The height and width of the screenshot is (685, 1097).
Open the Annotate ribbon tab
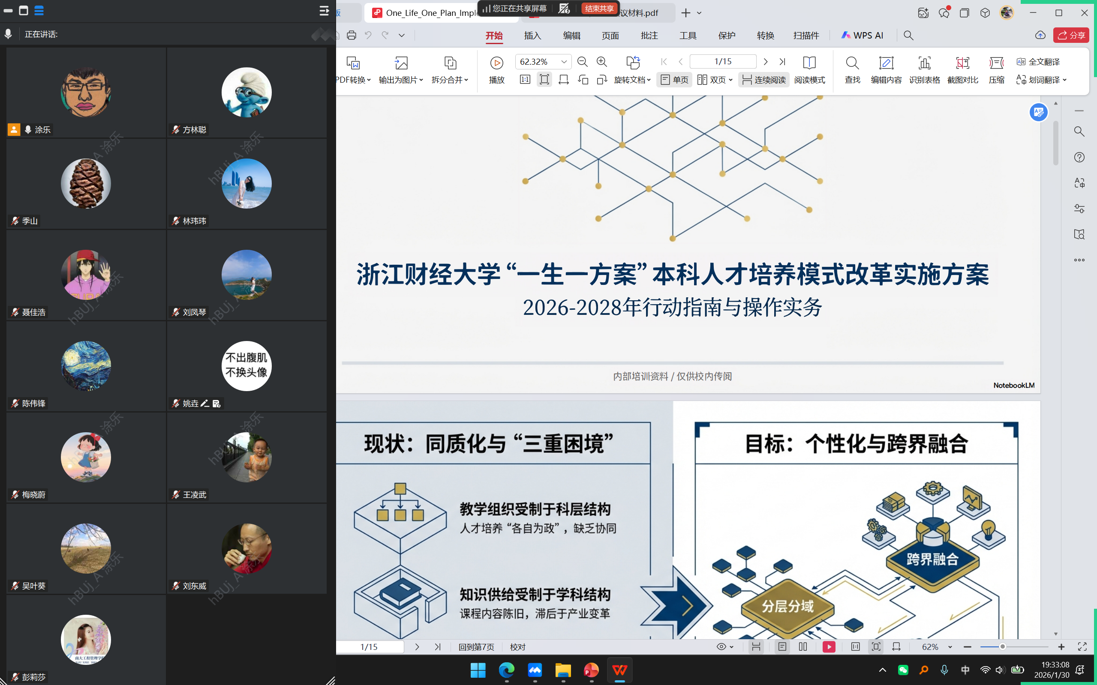649,35
